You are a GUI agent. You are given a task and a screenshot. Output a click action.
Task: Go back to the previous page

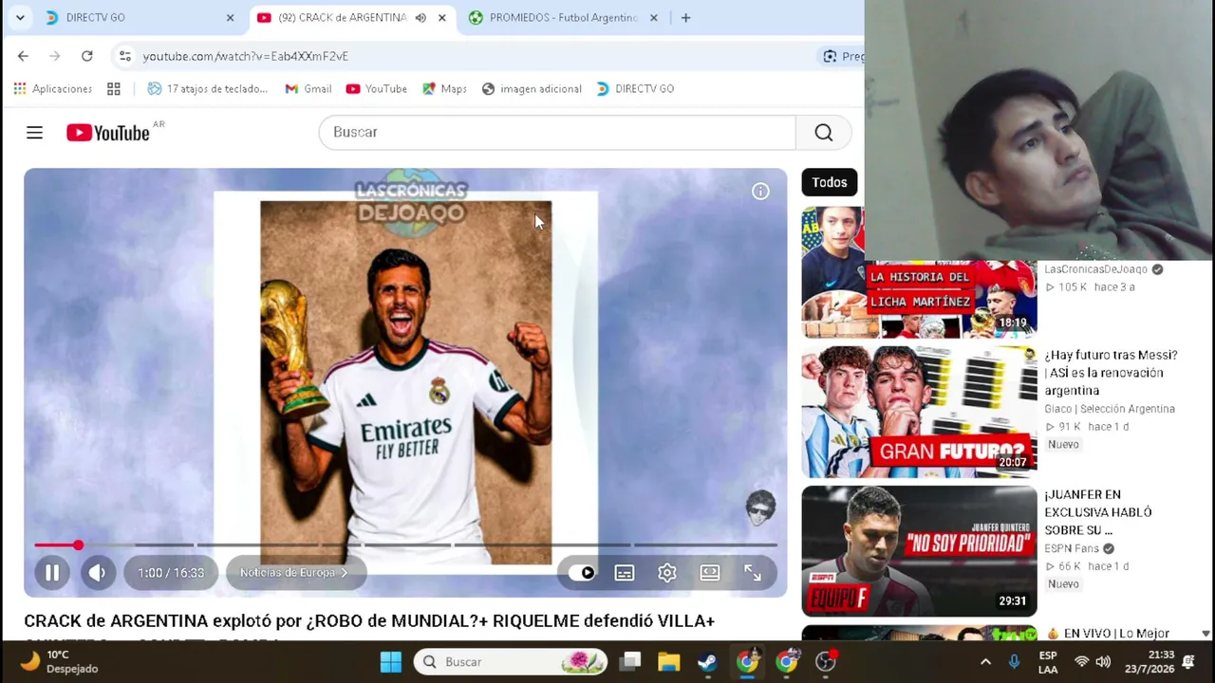(23, 56)
